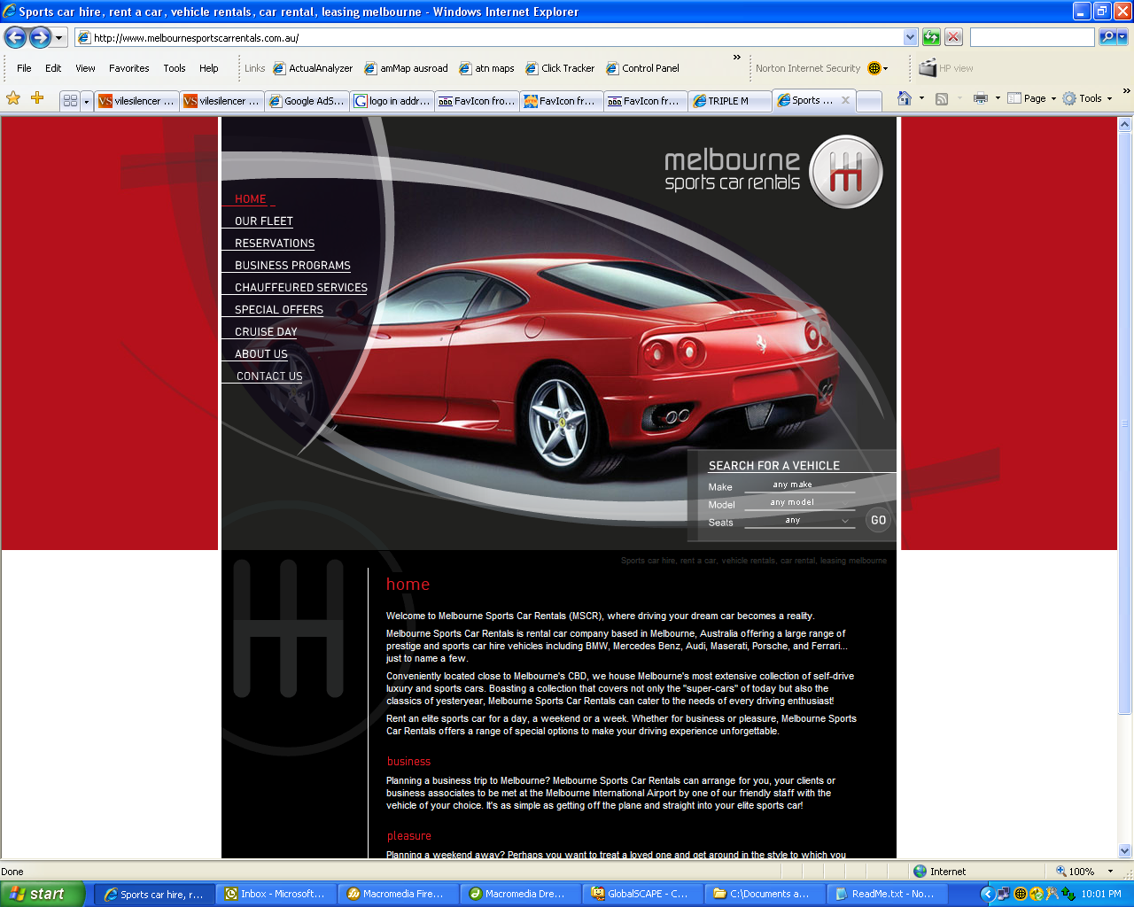Click the Favorites Center star icon
1134x907 pixels.
pyautogui.click(x=13, y=98)
